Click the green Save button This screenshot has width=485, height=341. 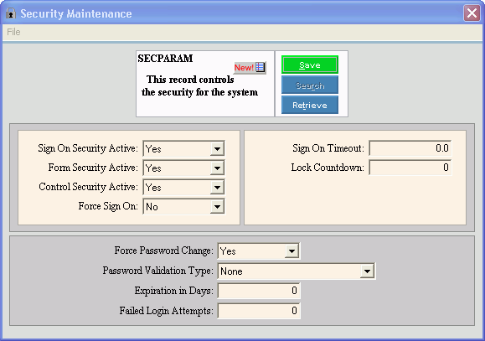pos(310,65)
